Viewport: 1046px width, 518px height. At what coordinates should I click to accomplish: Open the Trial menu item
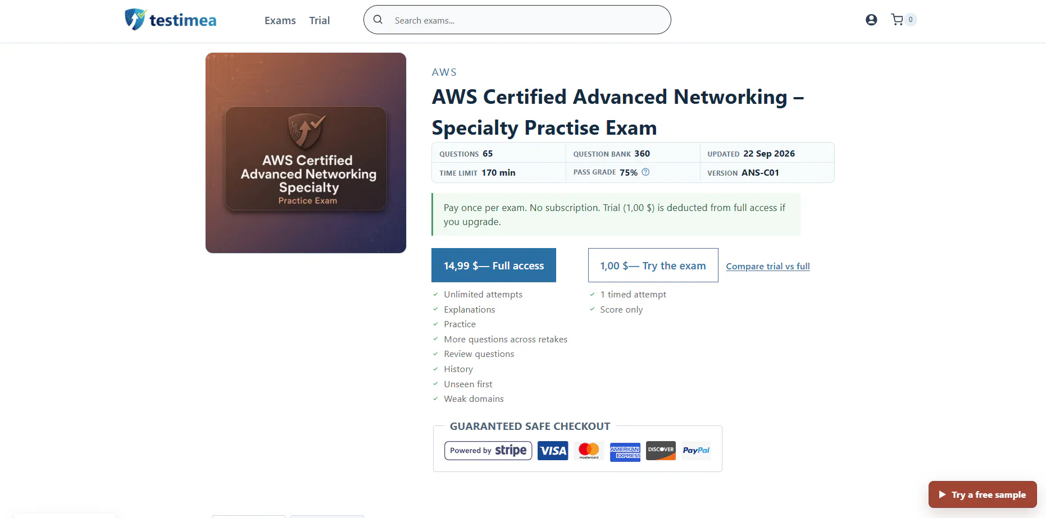coord(320,21)
